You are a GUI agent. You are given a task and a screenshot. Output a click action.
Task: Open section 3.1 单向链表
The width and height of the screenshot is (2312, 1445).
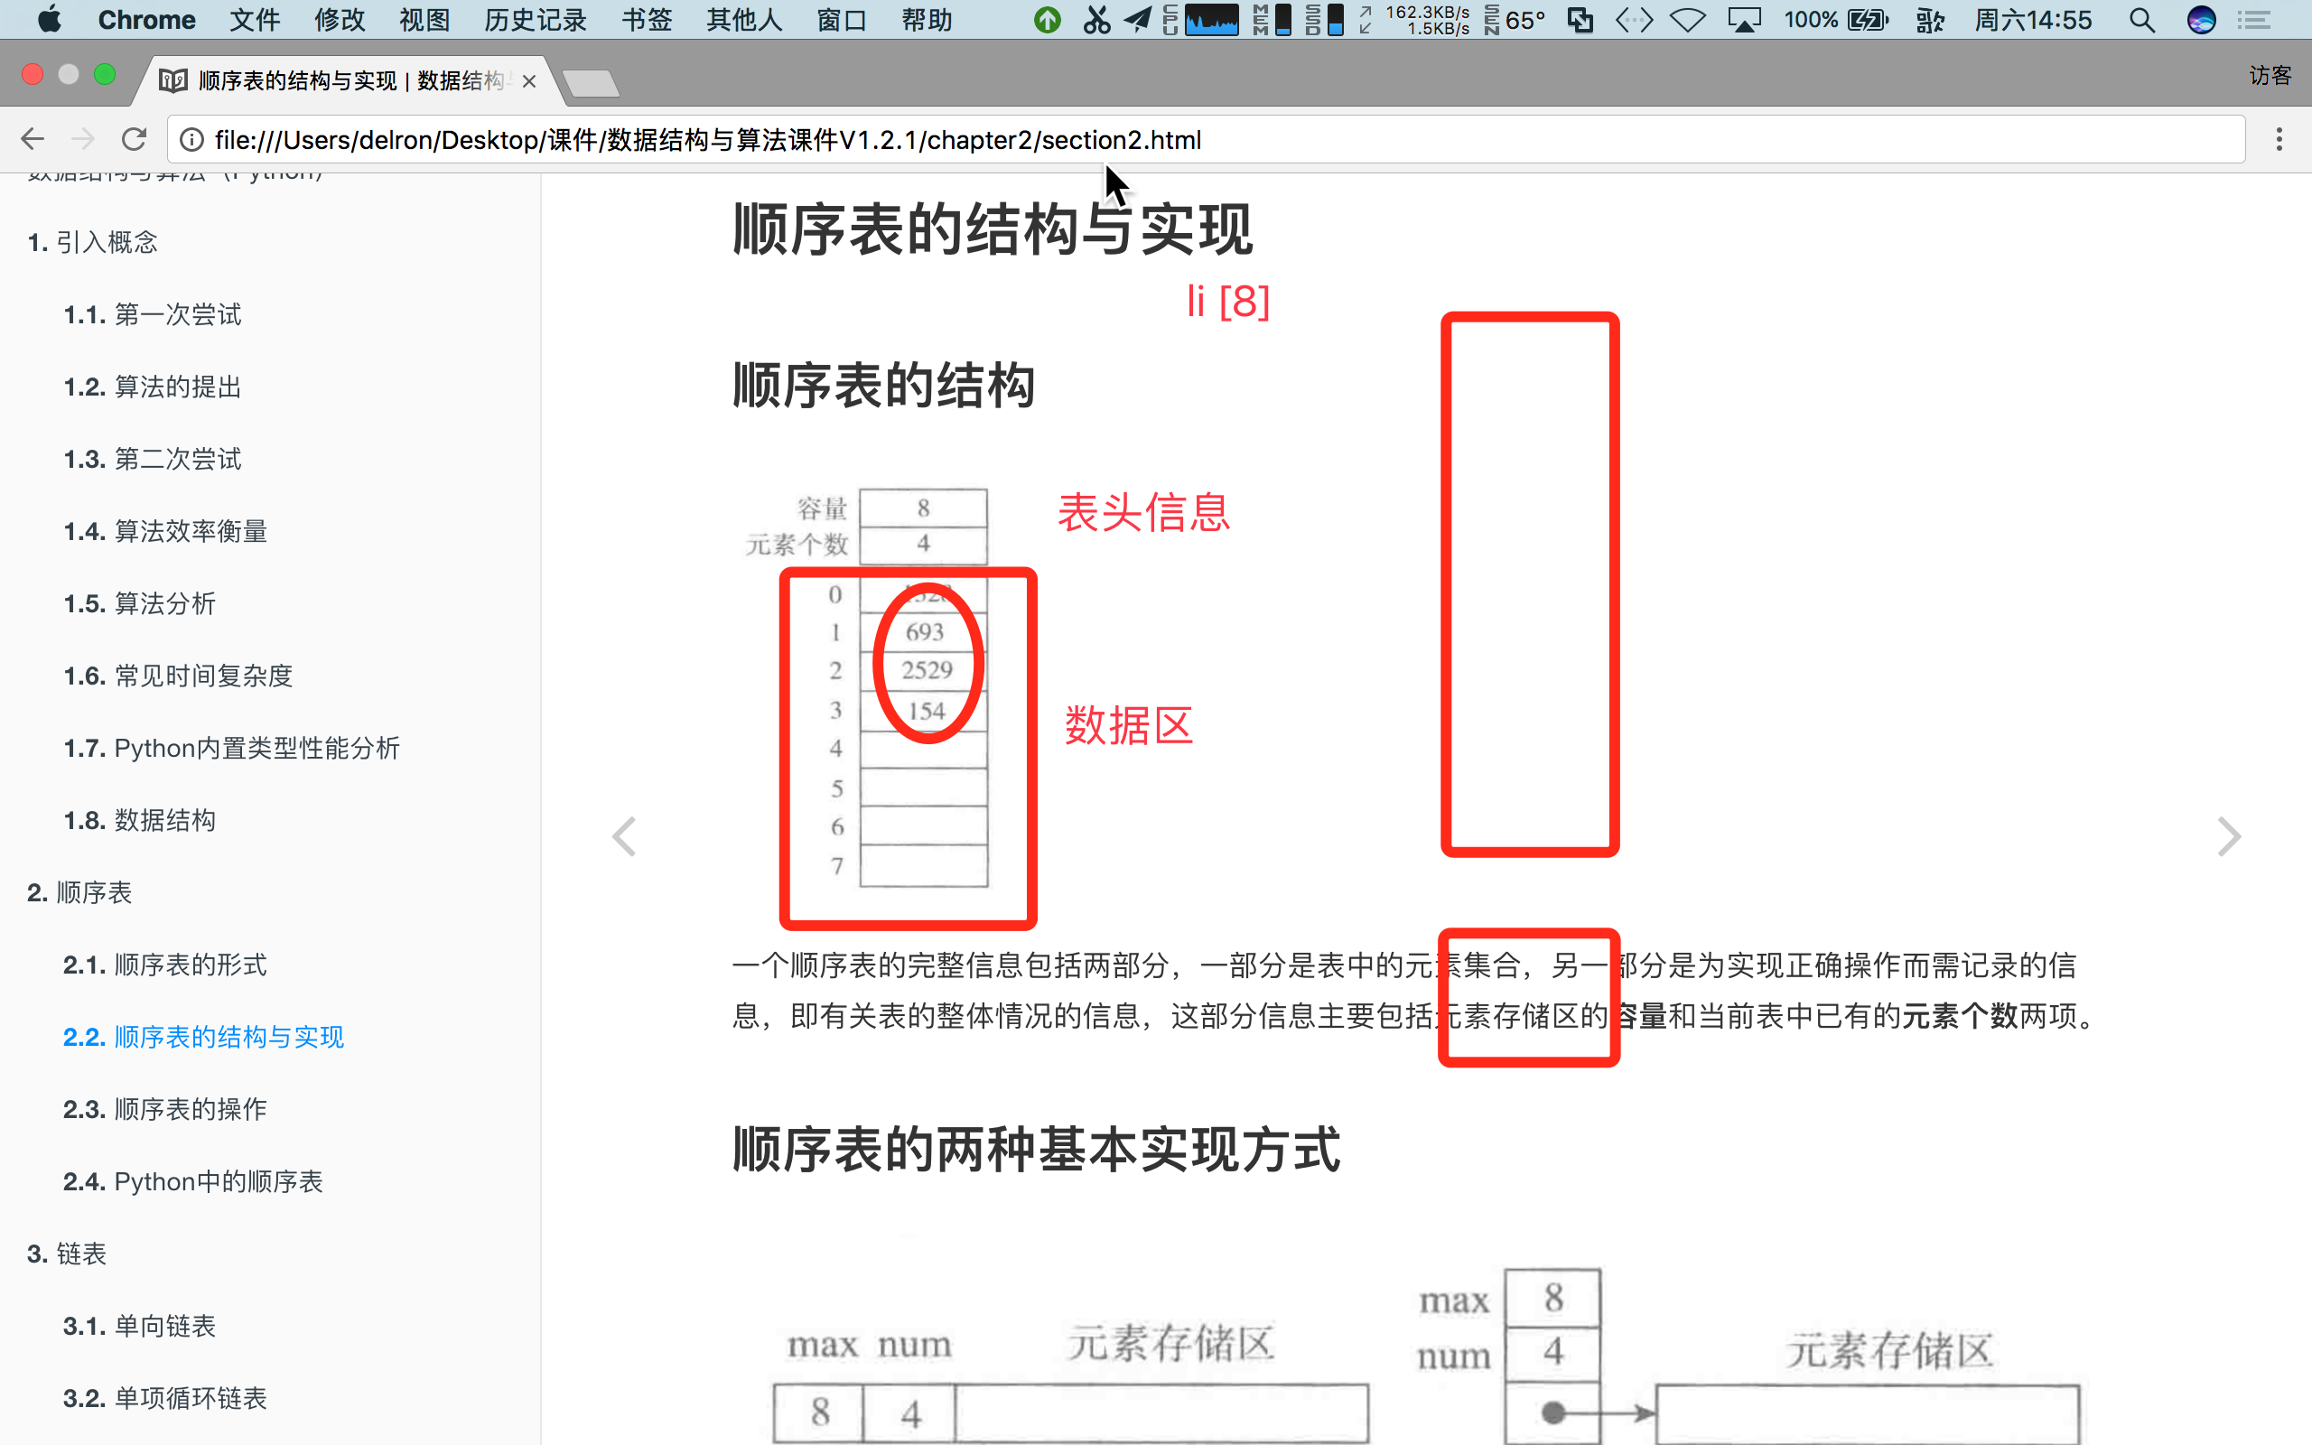click(139, 1327)
